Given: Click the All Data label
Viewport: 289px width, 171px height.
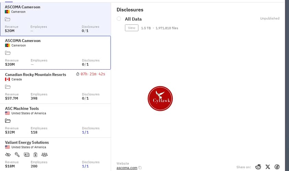Looking at the screenshot, I should [133, 19].
